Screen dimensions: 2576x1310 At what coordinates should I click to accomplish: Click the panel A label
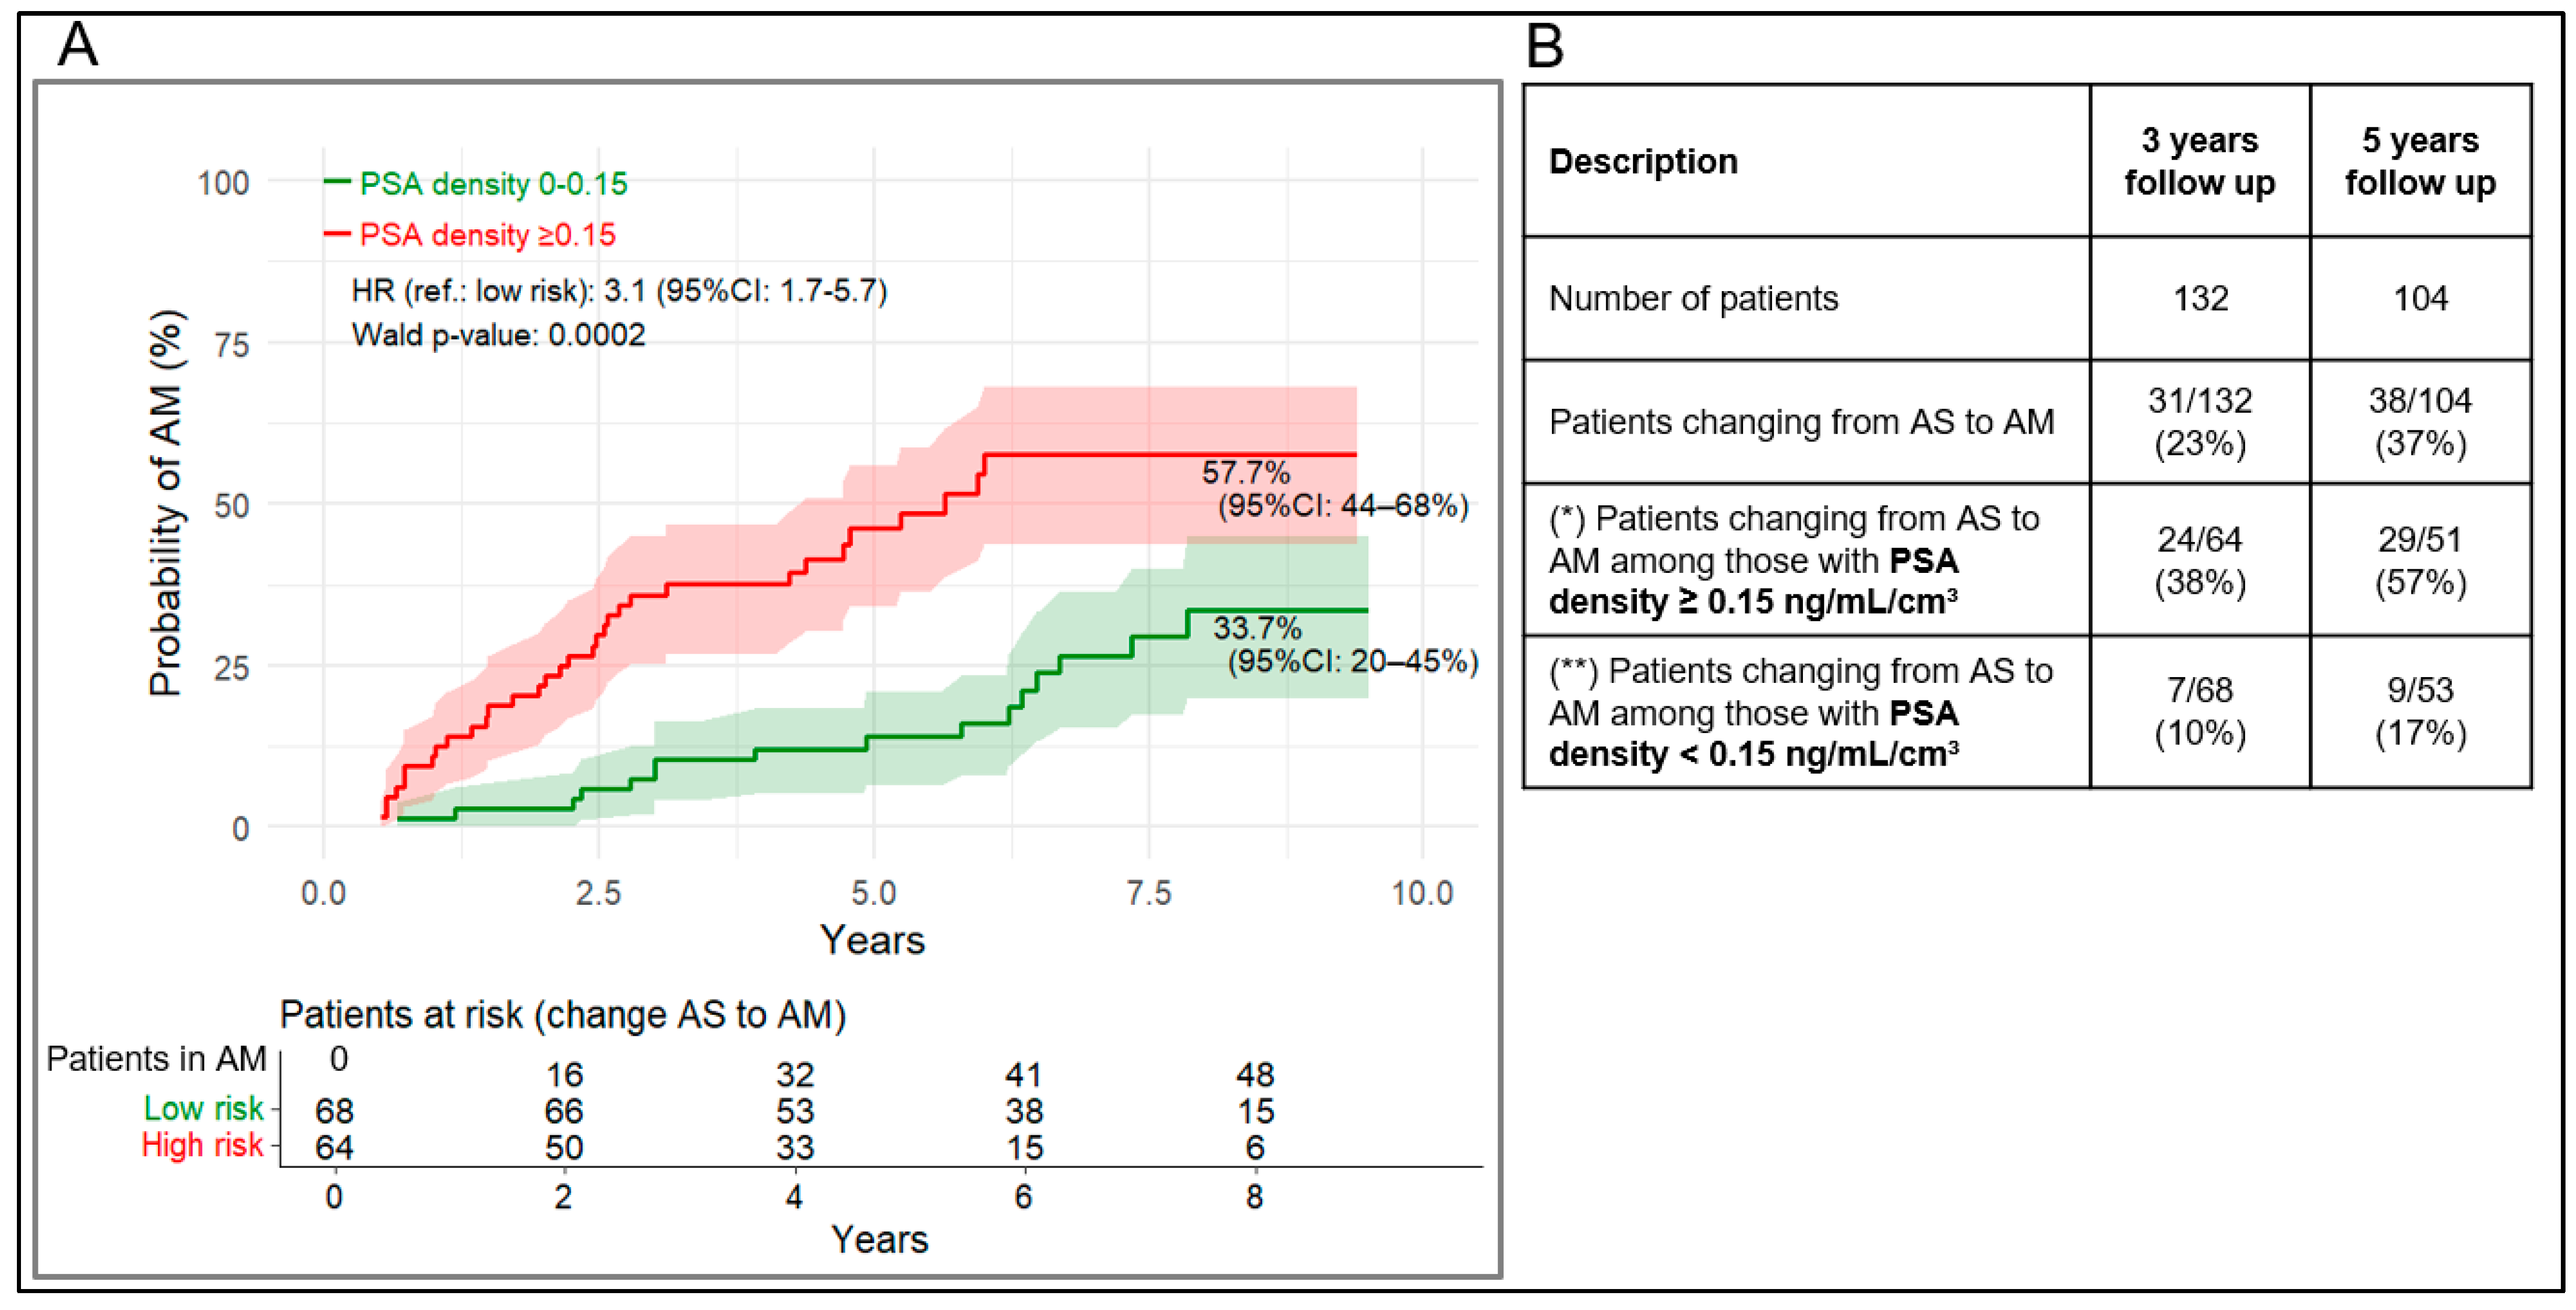click(x=78, y=45)
